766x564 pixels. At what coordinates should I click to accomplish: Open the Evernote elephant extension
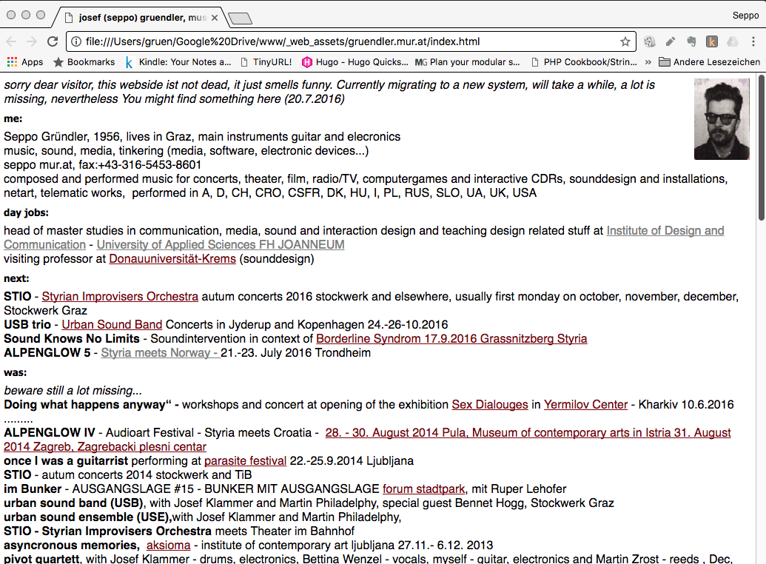tap(691, 41)
